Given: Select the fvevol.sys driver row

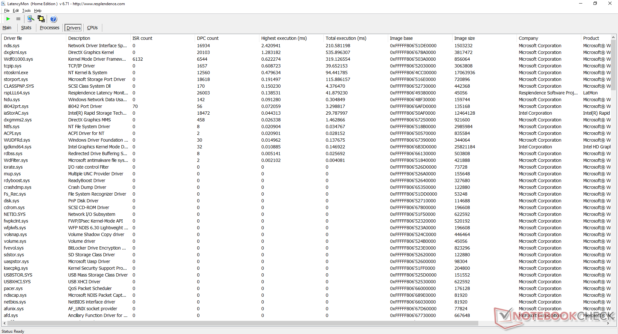Looking at the screenshot, I should pyautogui.click(x=306, y=248).
